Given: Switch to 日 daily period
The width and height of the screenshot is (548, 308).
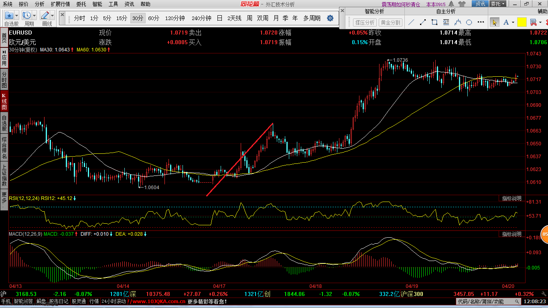Looking at the screenshot, I should point(219,18).
